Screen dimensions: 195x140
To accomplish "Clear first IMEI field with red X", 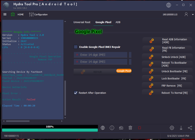I will (x=77, y=55).
